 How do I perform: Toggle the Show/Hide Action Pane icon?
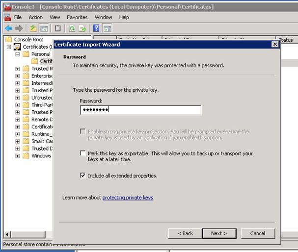[x=107, y=28]
